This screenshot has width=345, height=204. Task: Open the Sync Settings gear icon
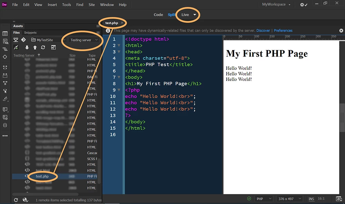click(304, 4)
